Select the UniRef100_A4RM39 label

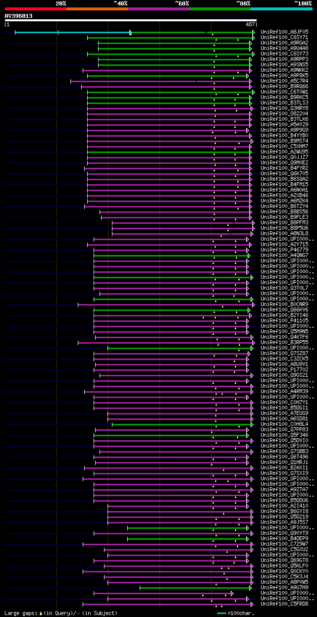285,392
